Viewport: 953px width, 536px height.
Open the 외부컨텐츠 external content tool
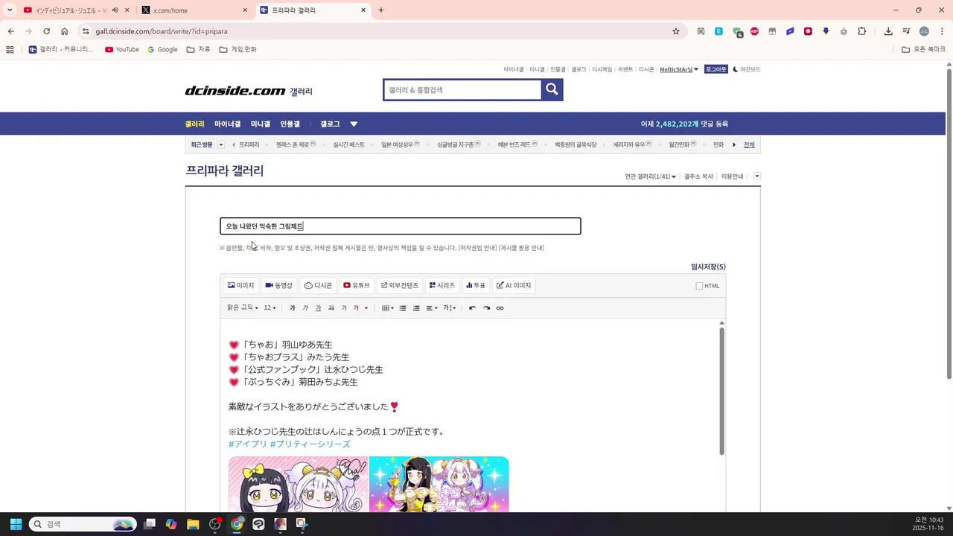(400, 285)
